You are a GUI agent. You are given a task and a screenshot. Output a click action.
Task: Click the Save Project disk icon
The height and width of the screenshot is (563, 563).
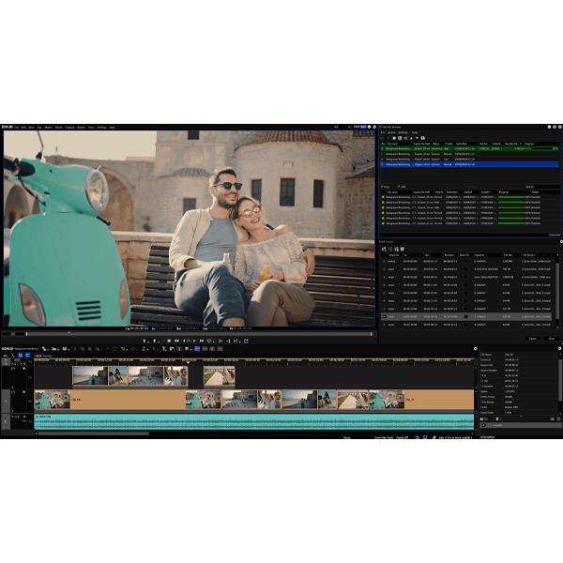pyautogui.click(x=65, y=349)
